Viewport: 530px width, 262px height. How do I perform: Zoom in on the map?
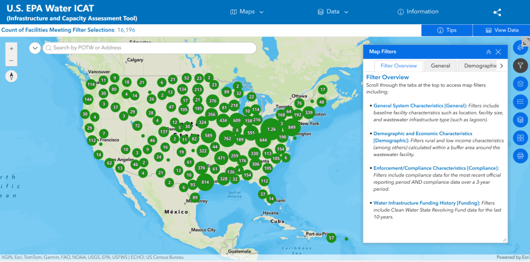point(12,49)
